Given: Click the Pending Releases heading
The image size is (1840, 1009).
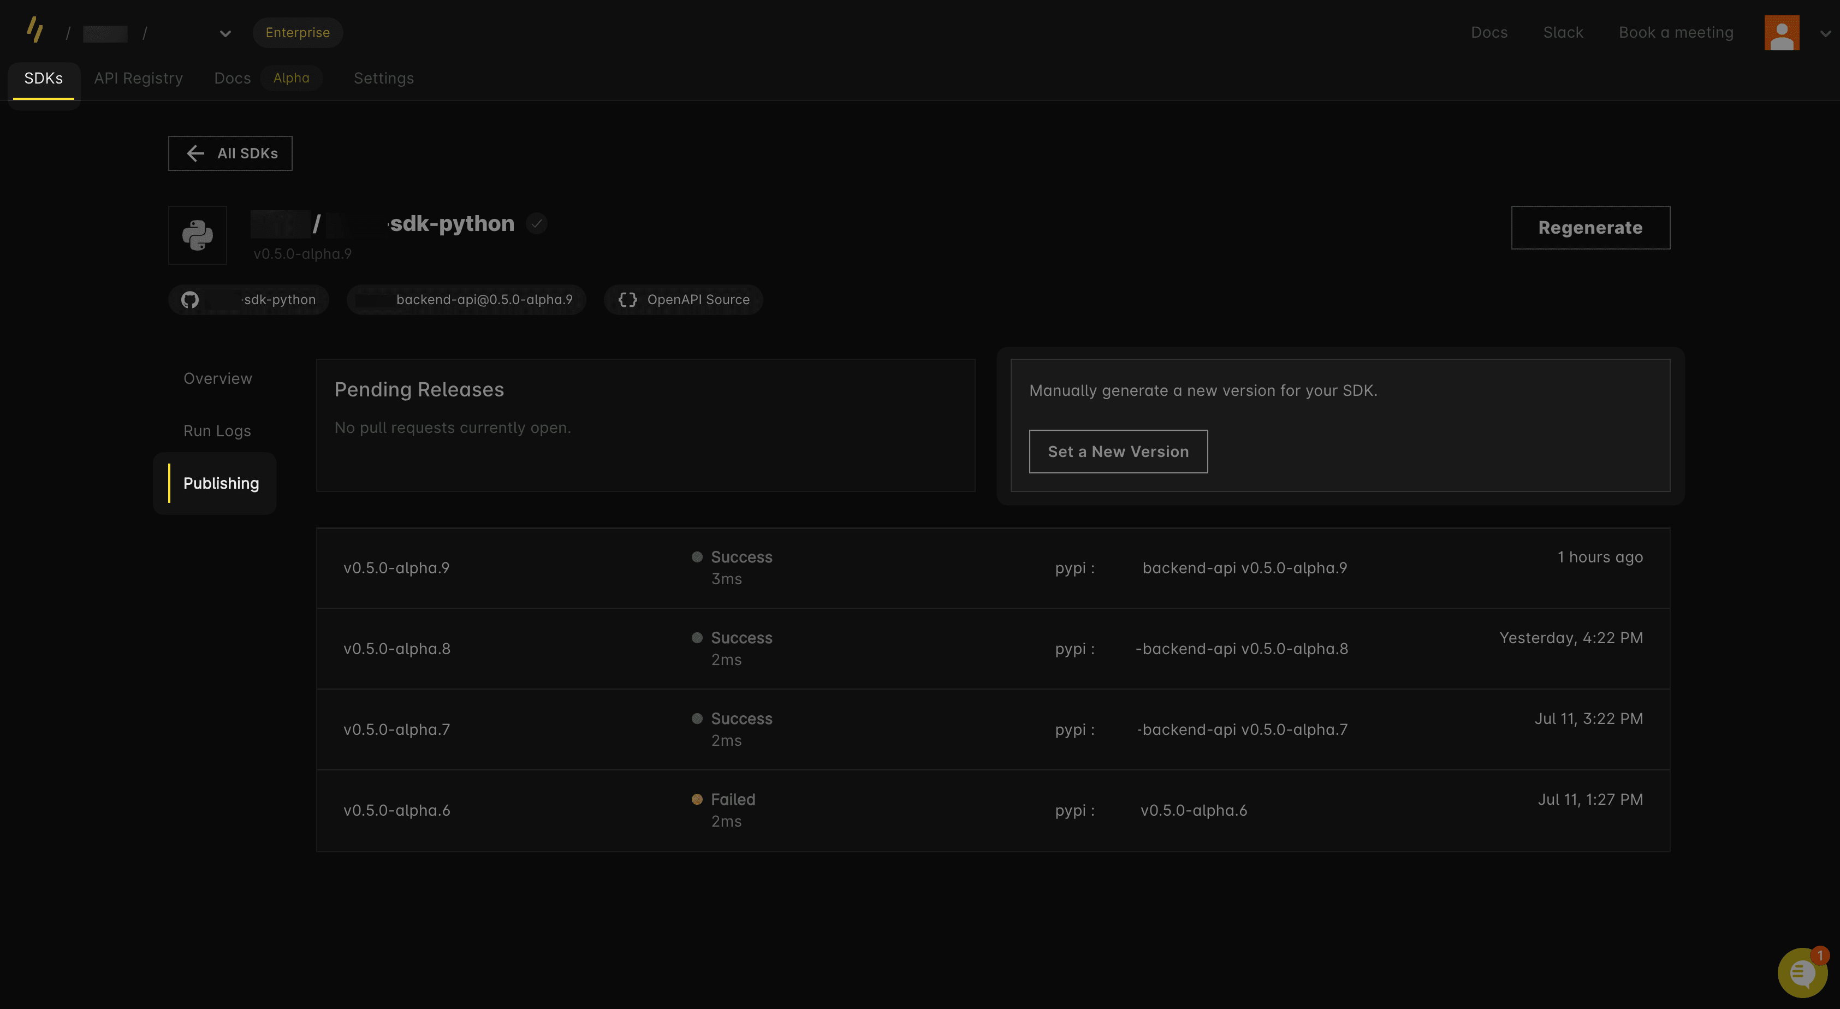Looking at the screenshot, I should [x=419, y=389].
